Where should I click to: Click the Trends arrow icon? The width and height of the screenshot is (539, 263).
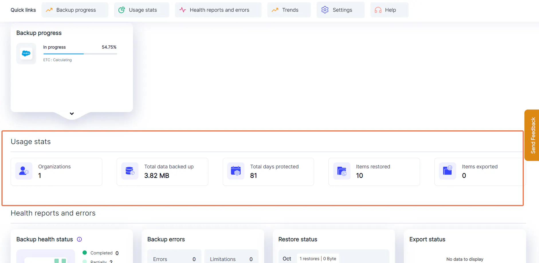(x=275, y=10)
